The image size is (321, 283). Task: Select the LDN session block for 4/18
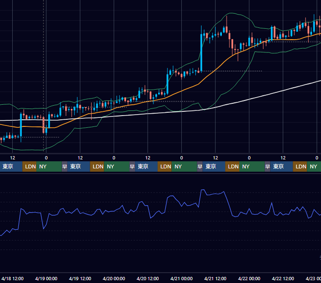point(29,166)
